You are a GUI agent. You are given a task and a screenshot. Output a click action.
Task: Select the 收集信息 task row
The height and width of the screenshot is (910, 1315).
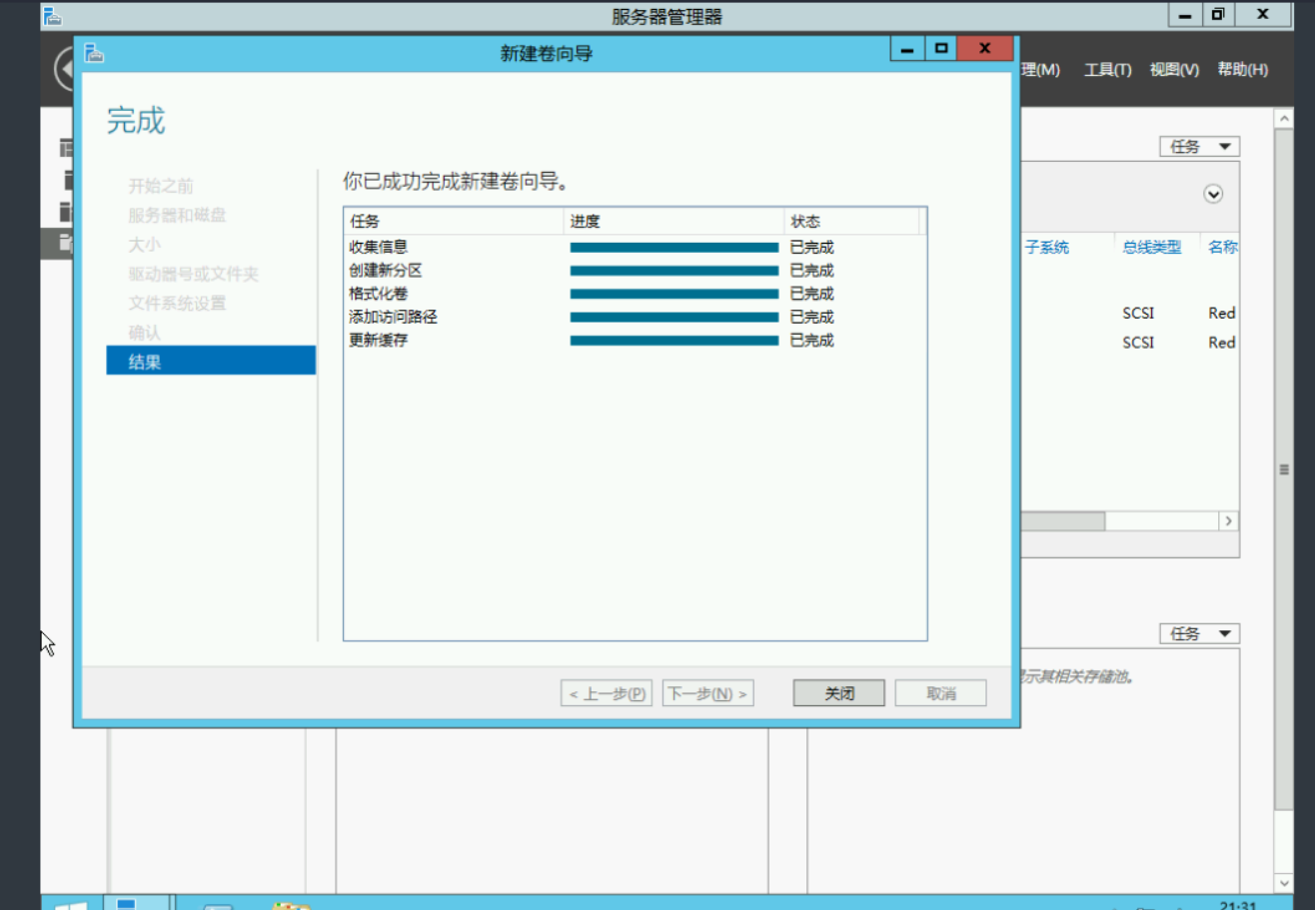tap(635, 247)
